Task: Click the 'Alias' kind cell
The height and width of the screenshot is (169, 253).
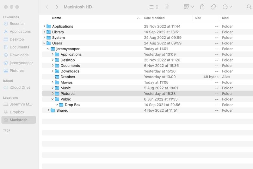Action: tap(226, 77)
